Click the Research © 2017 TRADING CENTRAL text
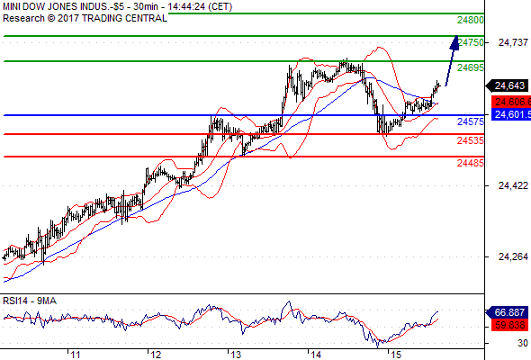This screenshot has width=531, height=360. (x=85, y=18)
